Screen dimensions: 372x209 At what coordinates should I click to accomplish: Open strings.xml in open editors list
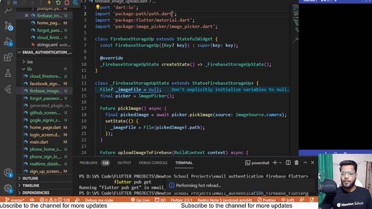[x=45, y=45]
